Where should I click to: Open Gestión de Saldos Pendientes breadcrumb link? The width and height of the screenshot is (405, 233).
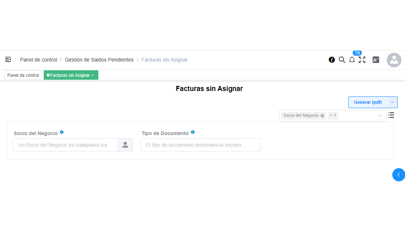[x=99, y=59]
